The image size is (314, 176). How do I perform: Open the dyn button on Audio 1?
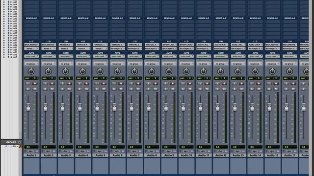31,152
